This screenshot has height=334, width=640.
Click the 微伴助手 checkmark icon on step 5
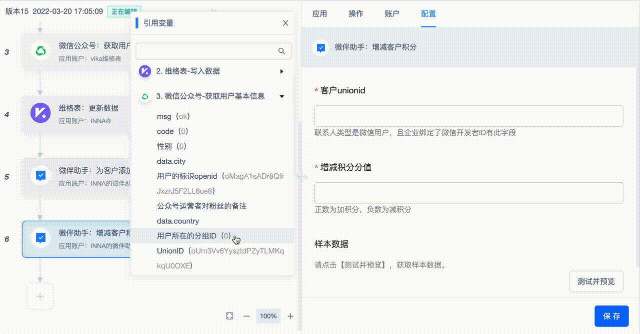point(40,175)
